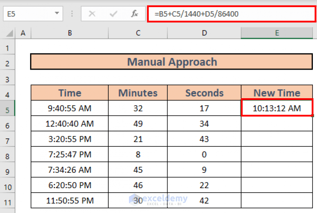Select empty New Time cell beside 3:20:55 PM
Viewport: 317px width, 213px height.
[277, 139]
